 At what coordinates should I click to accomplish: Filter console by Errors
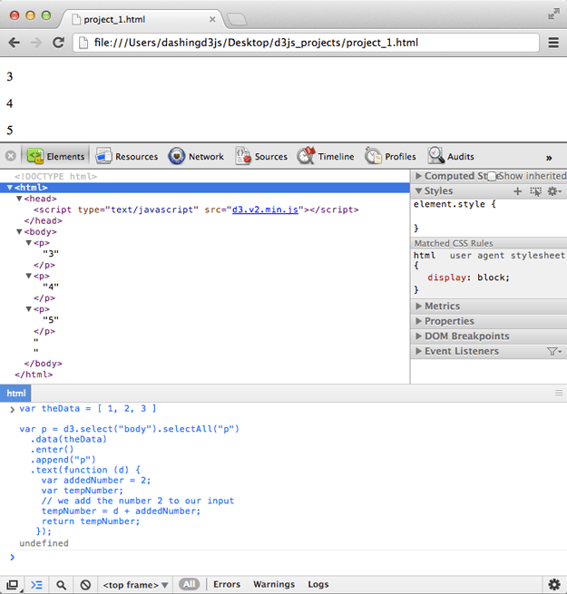point(227,585)
